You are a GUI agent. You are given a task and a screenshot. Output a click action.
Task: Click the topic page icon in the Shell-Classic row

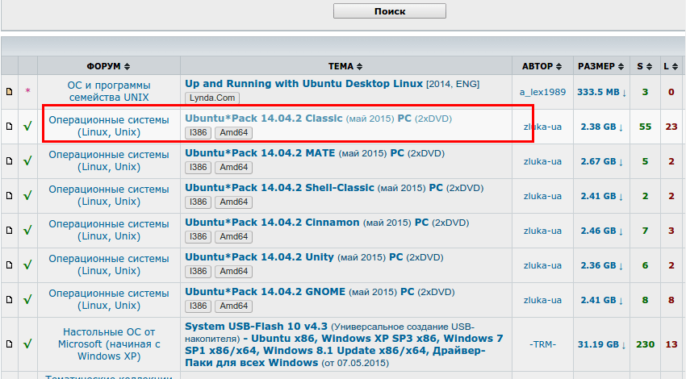coord(9,195)
